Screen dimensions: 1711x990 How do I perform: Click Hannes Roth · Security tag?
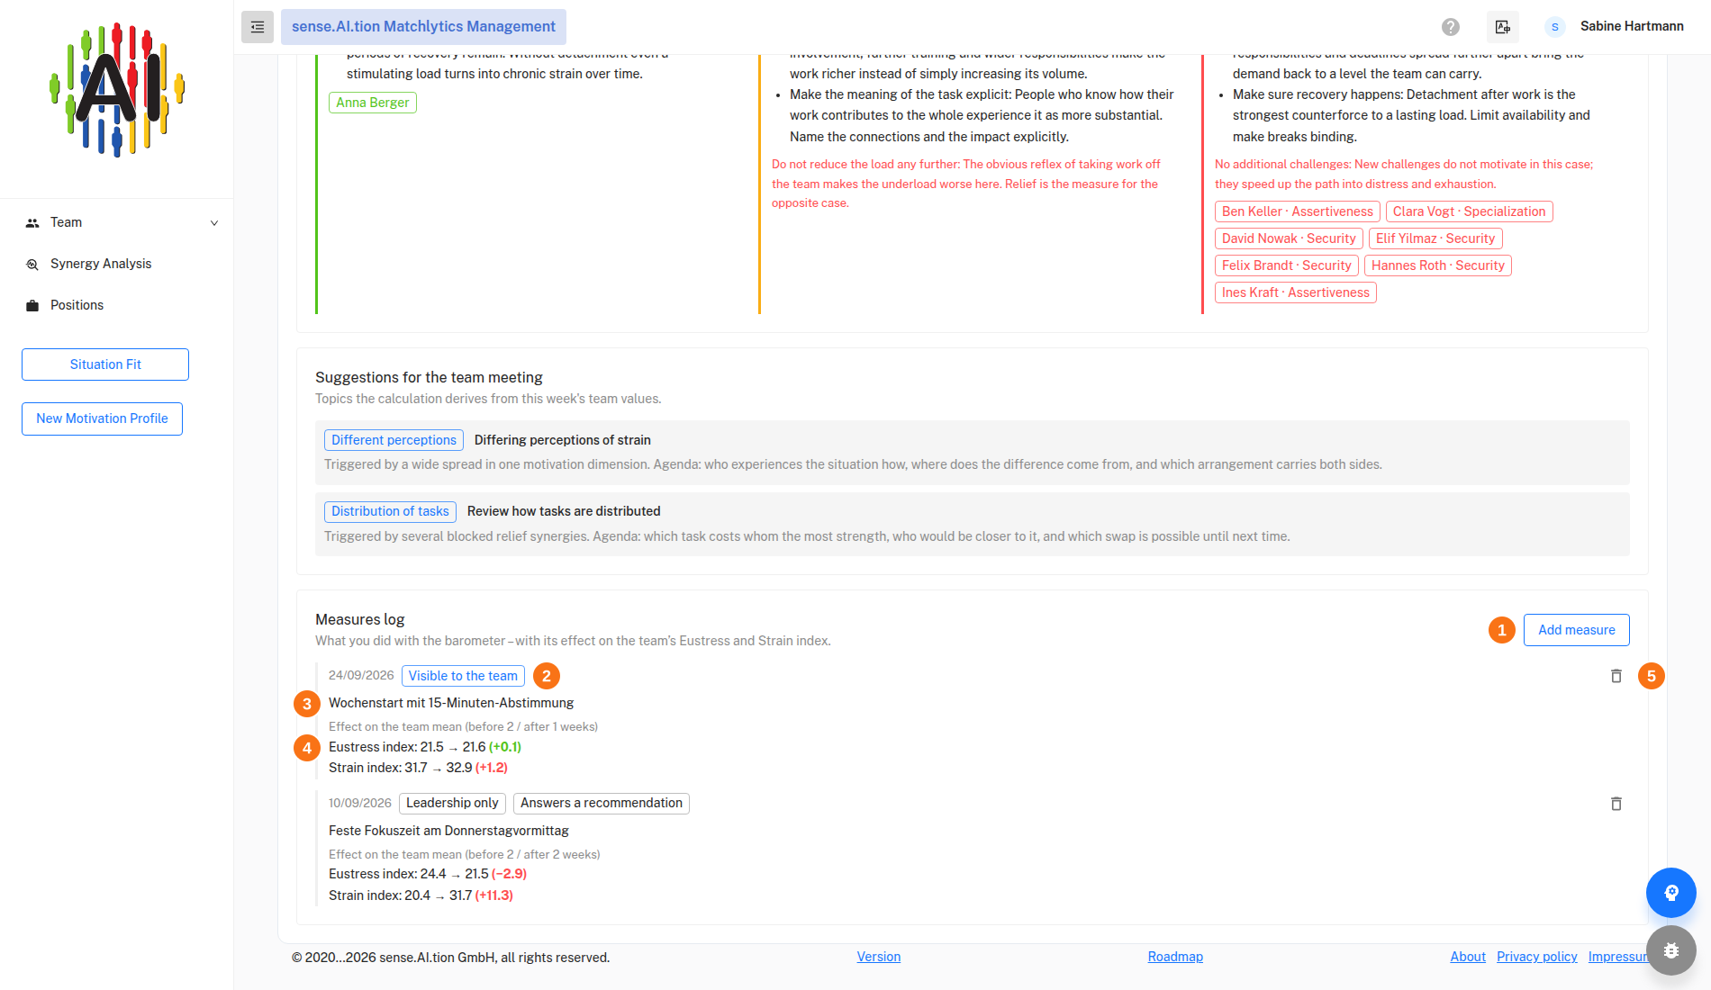tap(1437, 265)
